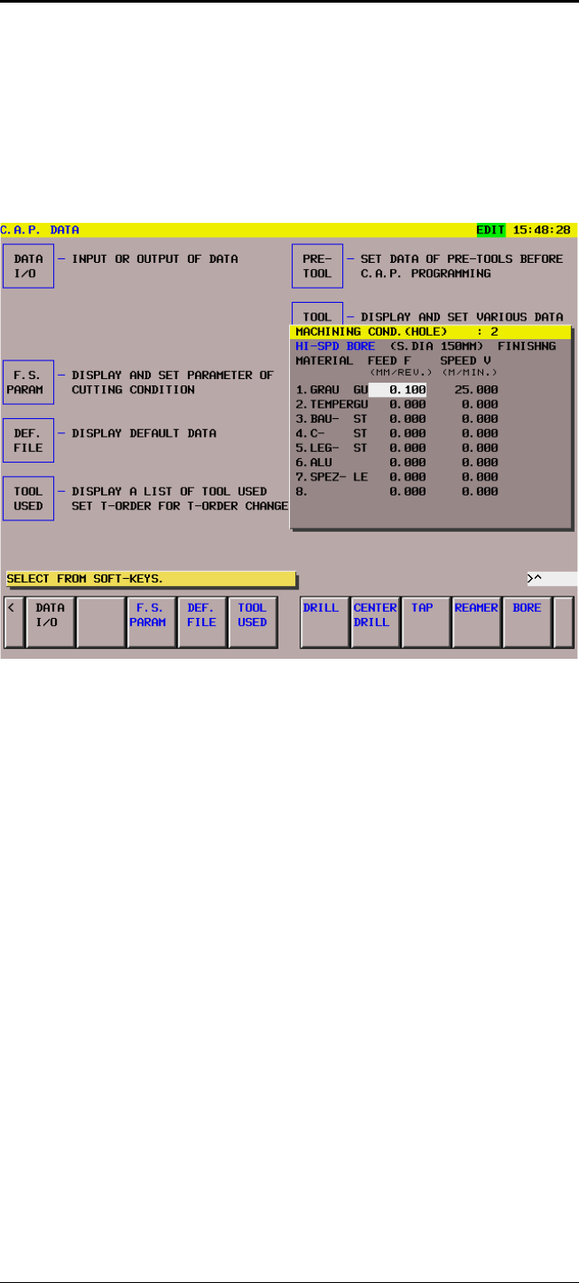Click the left arrow softkey
The width and height of the screenshot is (579, 1283).
(x=11, y=622)
